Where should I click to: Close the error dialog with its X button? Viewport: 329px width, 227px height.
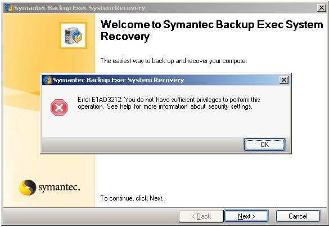click(x=284, y=80)
